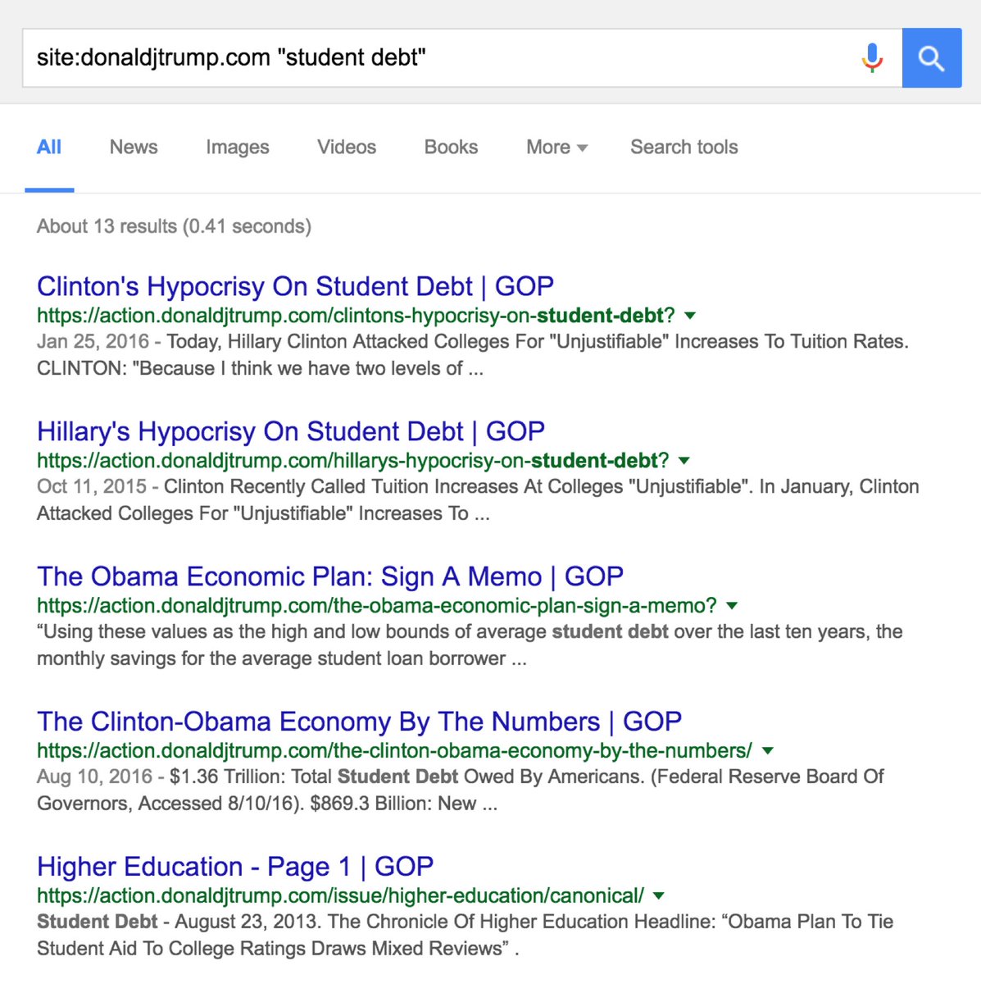Click the 'About 13 results' count text
Image resolution: width=981 pixels, height=984 pixels.
click(x=107, y=226)
